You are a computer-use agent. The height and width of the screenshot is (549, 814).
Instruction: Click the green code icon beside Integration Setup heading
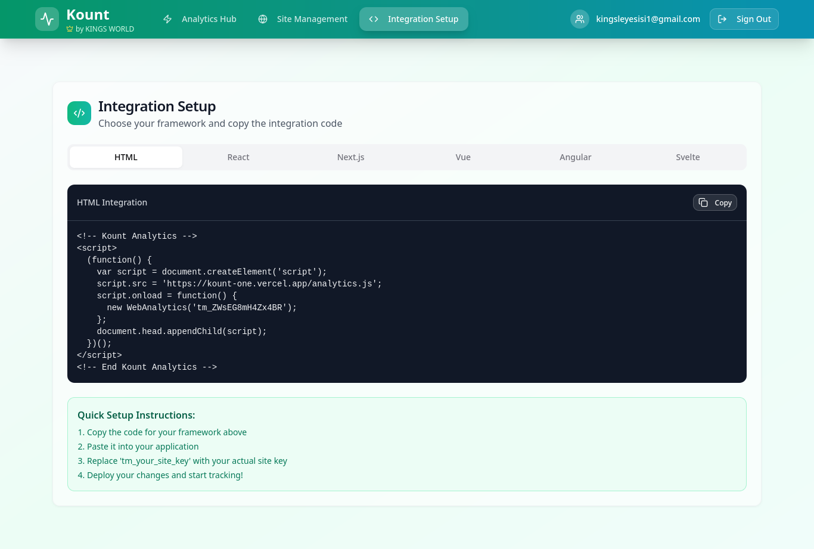tap(79, 113)
